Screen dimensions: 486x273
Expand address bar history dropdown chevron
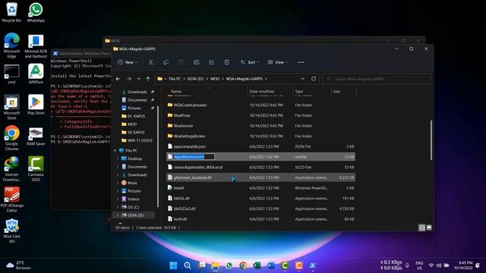pyautogui.click(x=302, y=79)
